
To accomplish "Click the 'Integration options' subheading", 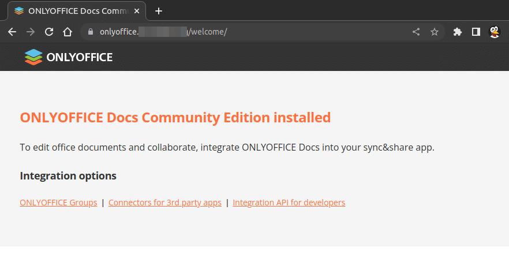I will tap(68, 175).
